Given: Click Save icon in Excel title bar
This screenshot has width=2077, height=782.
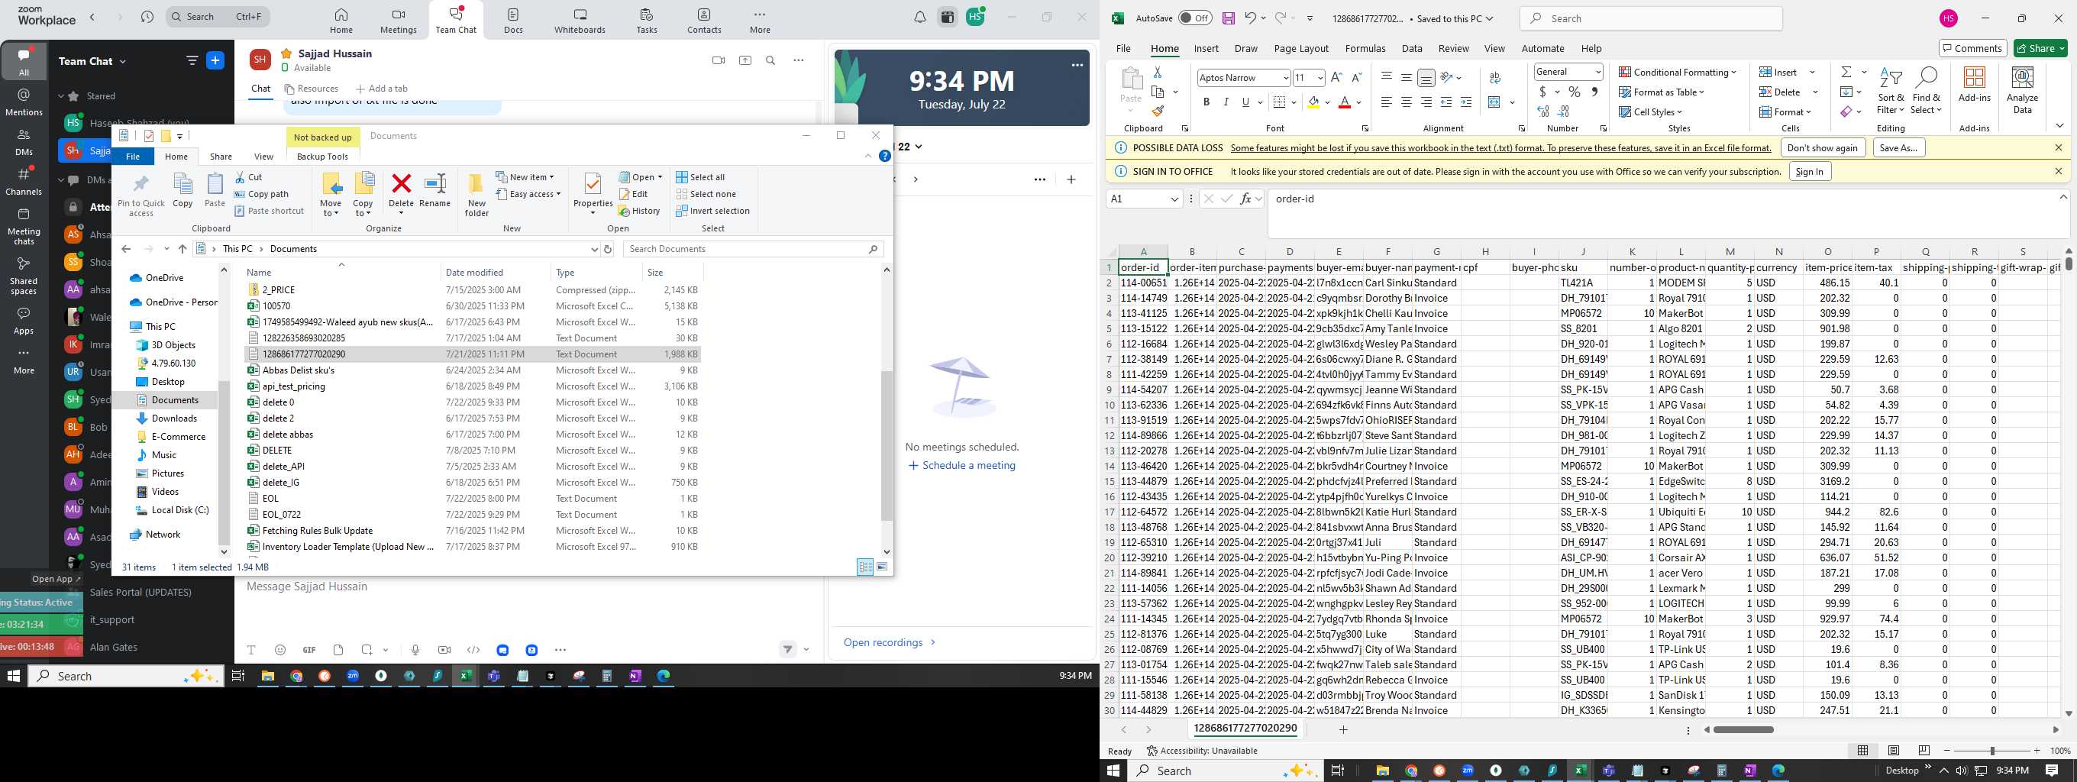Looking at the screenshot, I should [1228, 18].
